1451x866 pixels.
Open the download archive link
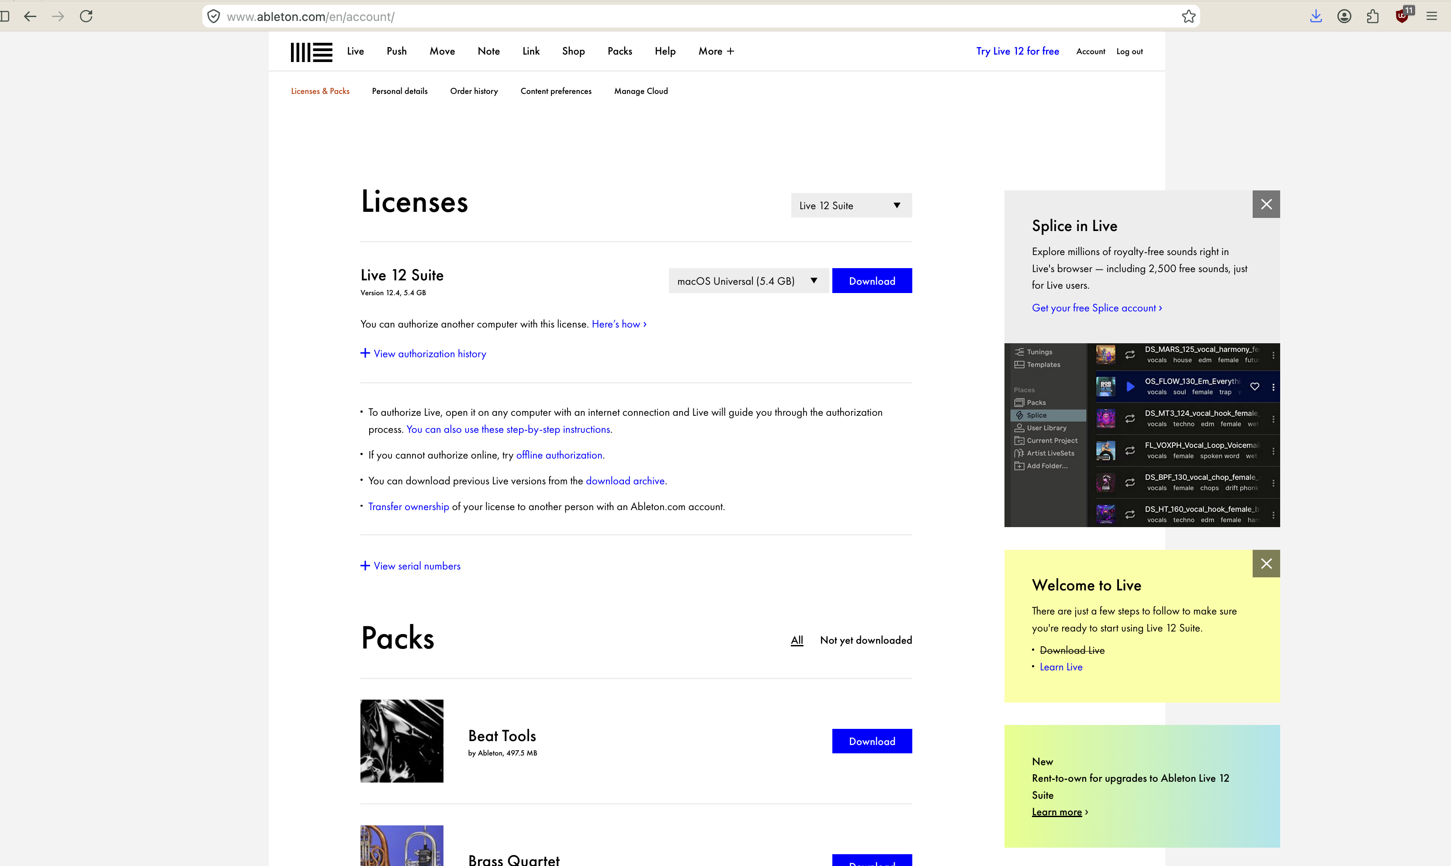coord(625,481)
